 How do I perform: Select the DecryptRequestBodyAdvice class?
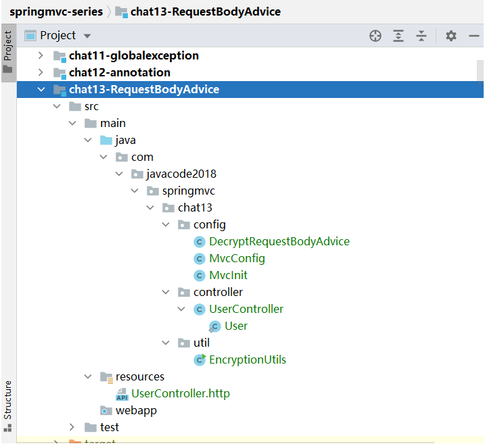click(279, 241)
